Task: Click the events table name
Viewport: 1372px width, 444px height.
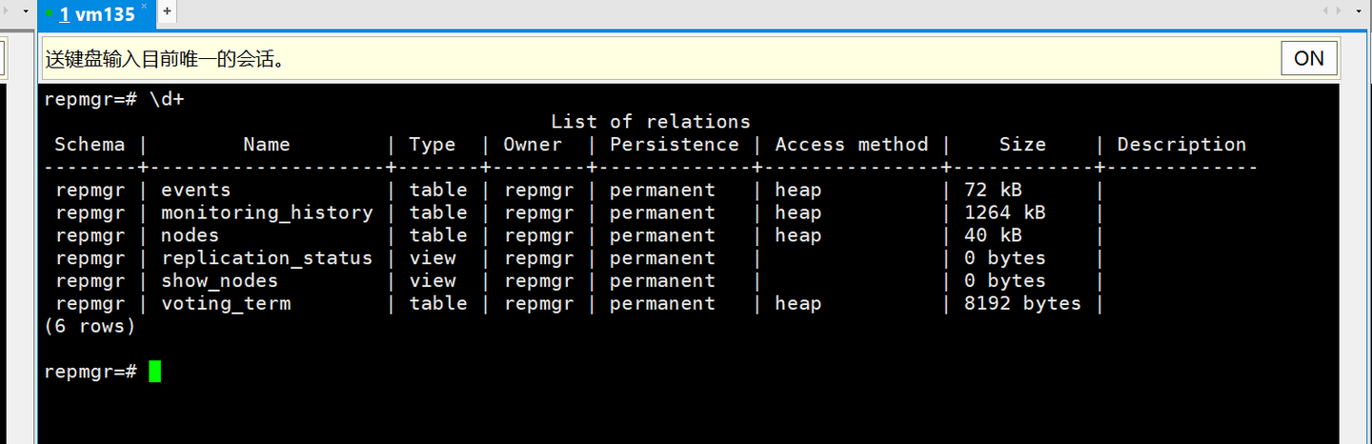Action: pyautogui.click(x=195, y=190)
